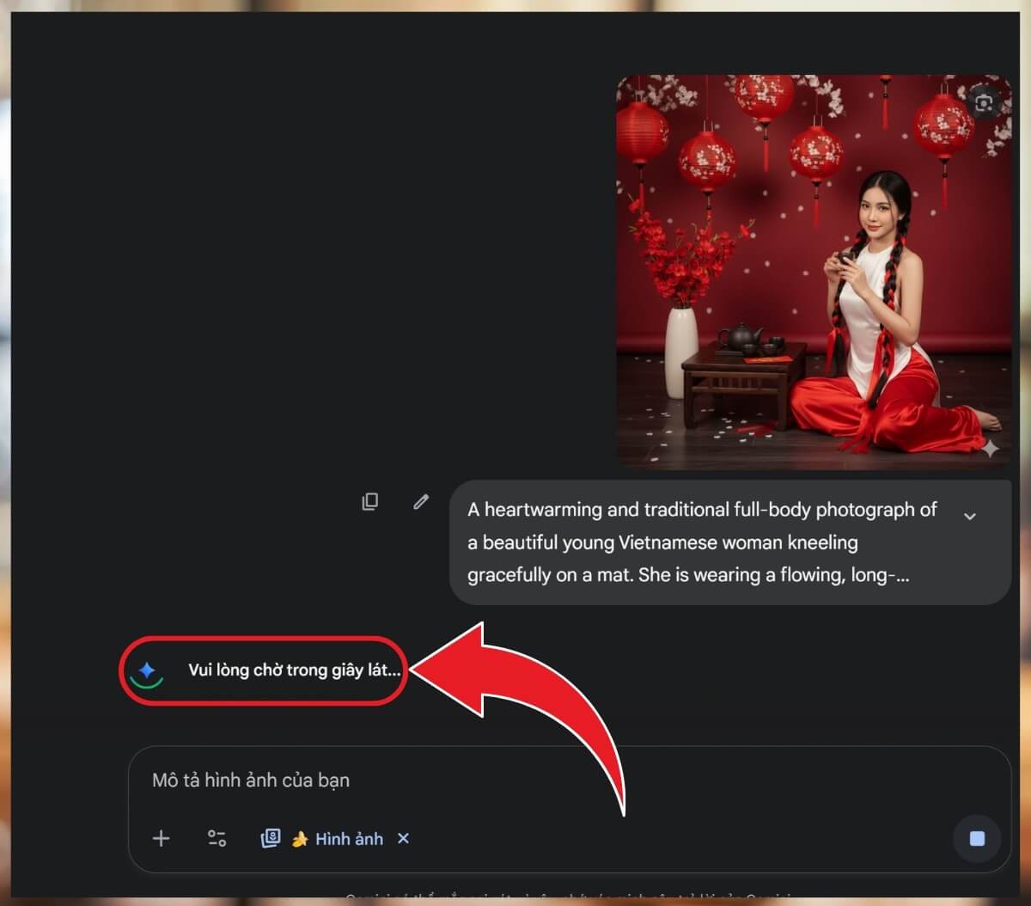Click the Gemini sparkle loading icon

click(147, 670)
